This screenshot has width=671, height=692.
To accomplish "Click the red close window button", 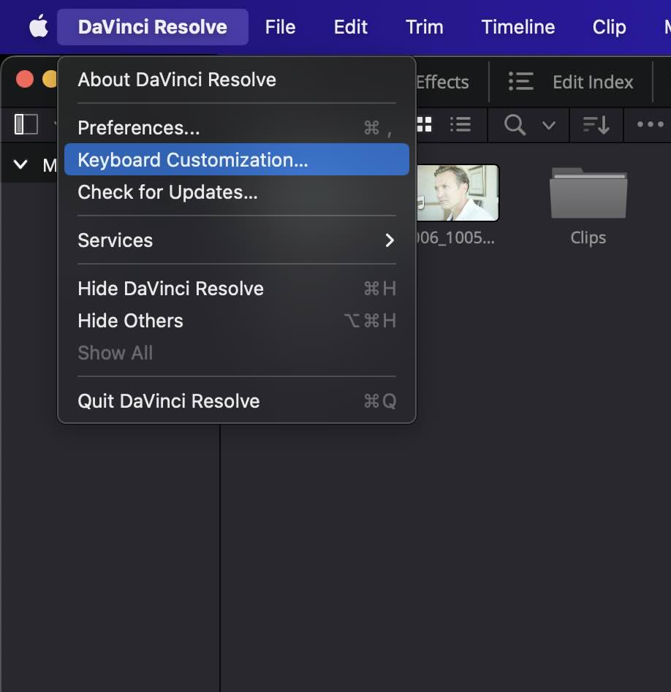I will coord(25,80).
